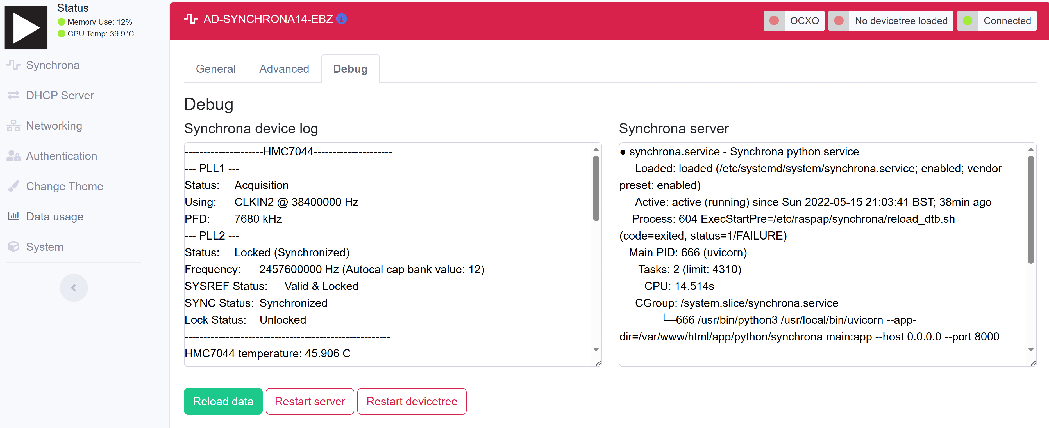1049x428 pixels.
Task: Click the Synchrona waveform sidebar icon
Action: click(x=13, y=65)
